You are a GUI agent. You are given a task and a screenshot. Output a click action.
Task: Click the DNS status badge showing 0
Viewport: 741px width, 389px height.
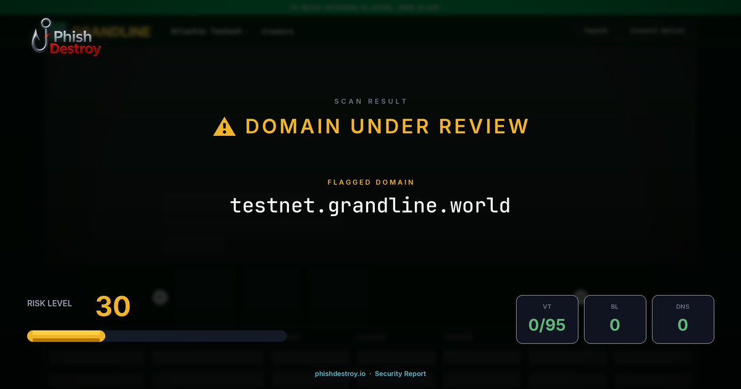click(x=683, y=319)
